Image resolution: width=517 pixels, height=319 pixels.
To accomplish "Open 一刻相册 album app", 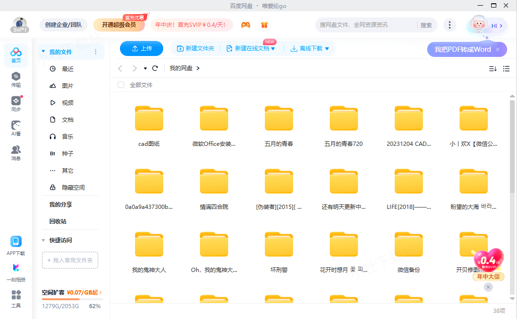I will [16, 272].
